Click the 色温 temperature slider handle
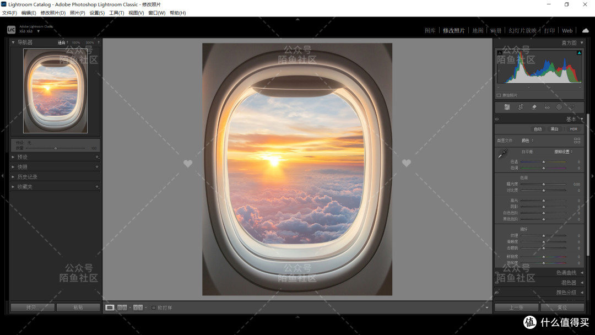 pyautogui.click(x=544, y=162)
